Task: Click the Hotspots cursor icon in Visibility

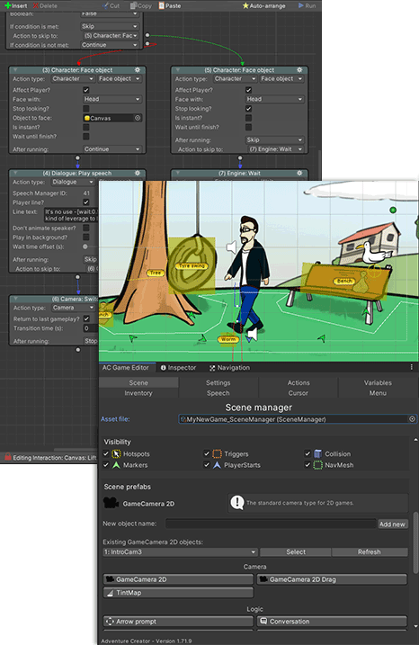Action: (116, 453)
